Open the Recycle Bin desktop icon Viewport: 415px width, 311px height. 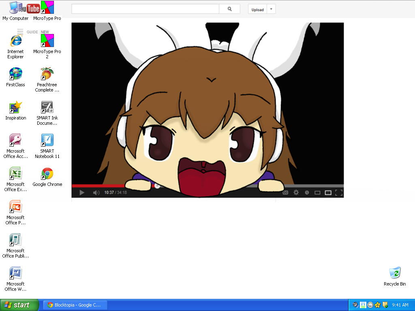point(395,277)
